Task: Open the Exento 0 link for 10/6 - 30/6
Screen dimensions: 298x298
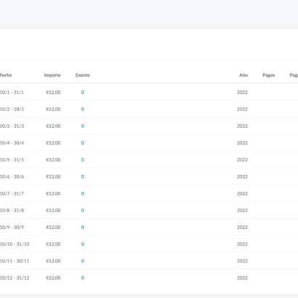Action: (83, 177)
